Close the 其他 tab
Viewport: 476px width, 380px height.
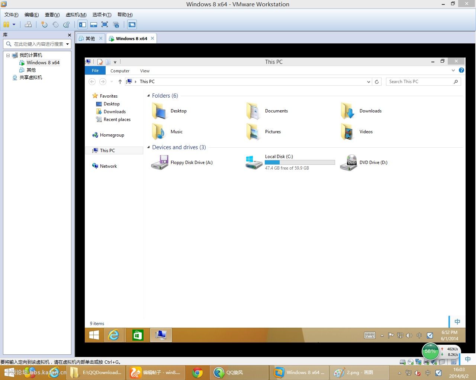click(x=100, y=38)
